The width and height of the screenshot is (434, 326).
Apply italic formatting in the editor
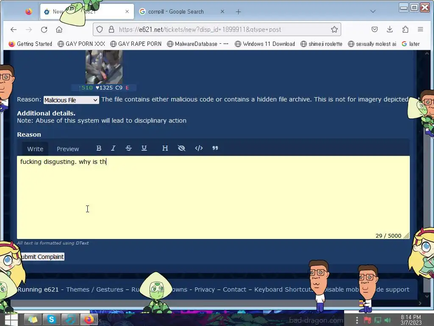[113, 148]
